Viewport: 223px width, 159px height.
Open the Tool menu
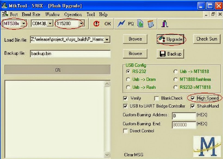(91, 14)
